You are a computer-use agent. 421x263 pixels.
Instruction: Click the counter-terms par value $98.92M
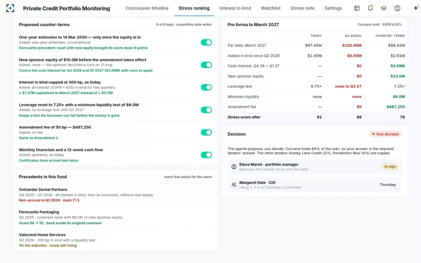[x=396, y=45]
